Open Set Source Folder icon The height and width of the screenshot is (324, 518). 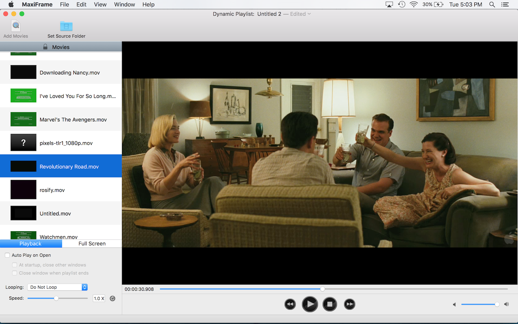pos(66,26)
